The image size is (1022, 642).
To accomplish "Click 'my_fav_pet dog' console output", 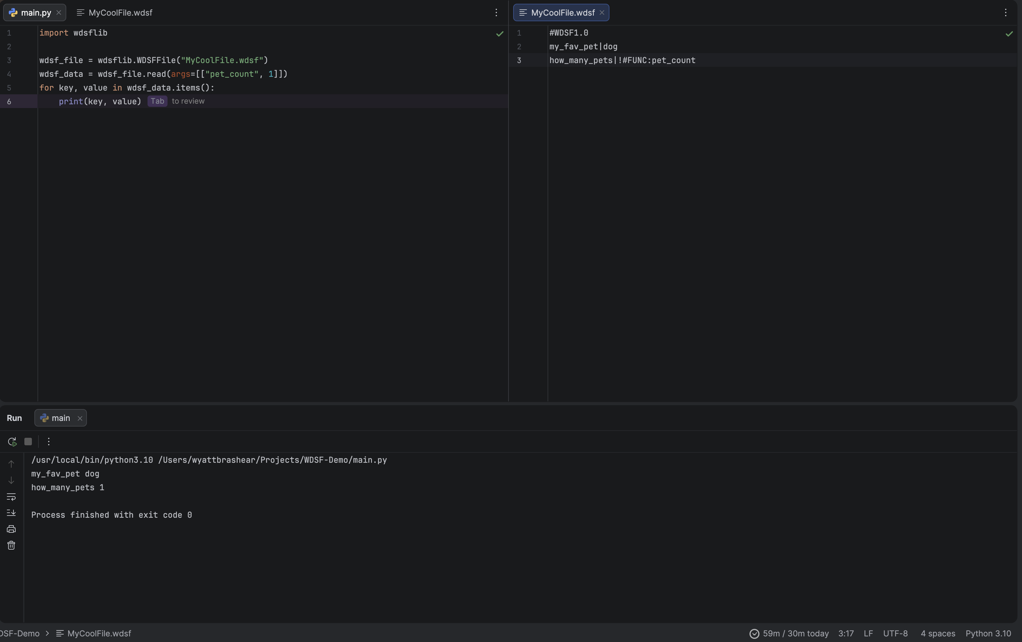I will (x=65, y=474).
